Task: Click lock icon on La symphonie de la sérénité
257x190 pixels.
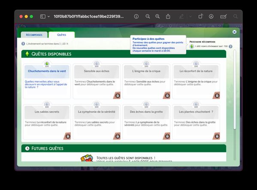Action: 118,136
